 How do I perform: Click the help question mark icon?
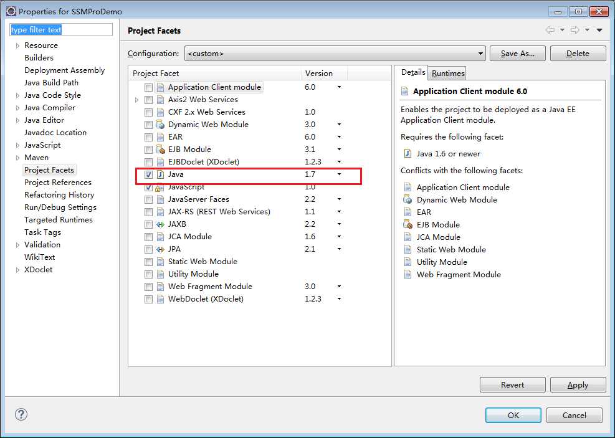tap(21, 414)
